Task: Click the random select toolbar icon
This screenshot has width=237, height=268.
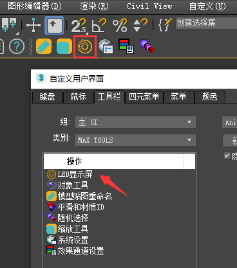Action: pos(147,46)
